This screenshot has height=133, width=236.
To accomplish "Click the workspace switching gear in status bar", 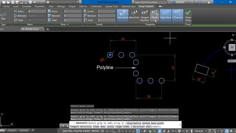I will 180,131.
